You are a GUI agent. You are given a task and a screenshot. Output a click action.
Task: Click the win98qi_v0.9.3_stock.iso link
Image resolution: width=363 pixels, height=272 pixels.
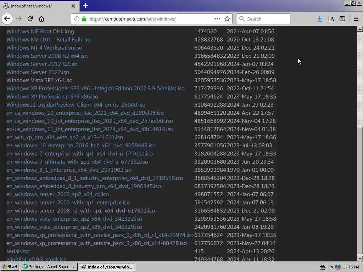click(x=37, y=259)
